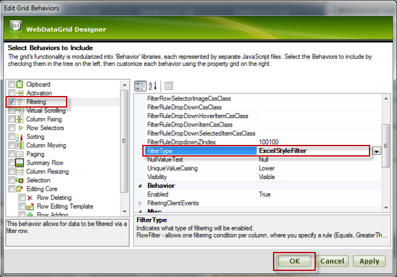Enable the Paging checkbox
The image size is (397, 277).
click(x=12, y=155)
